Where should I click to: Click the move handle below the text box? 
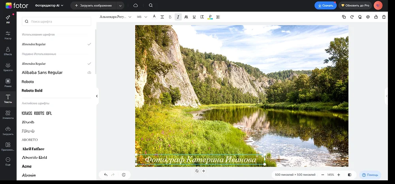(204, 171)
